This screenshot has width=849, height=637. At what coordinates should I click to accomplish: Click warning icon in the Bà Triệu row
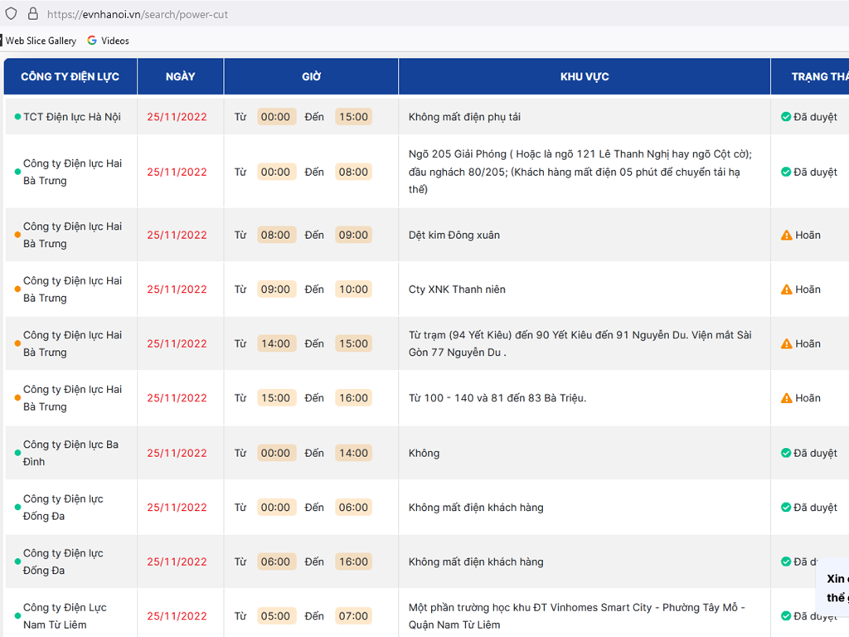[786, 398]
